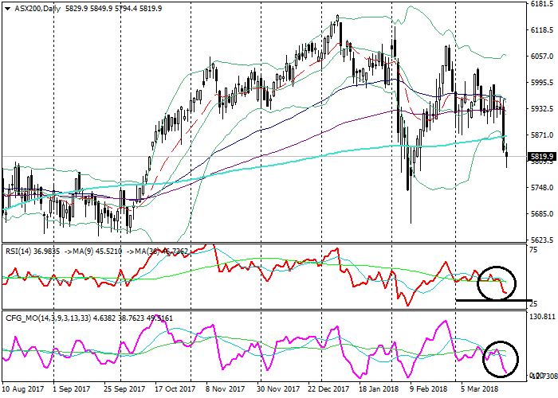
Task: Open the chart menu triangle beside ASX200
Action: (x=7, y=9)
